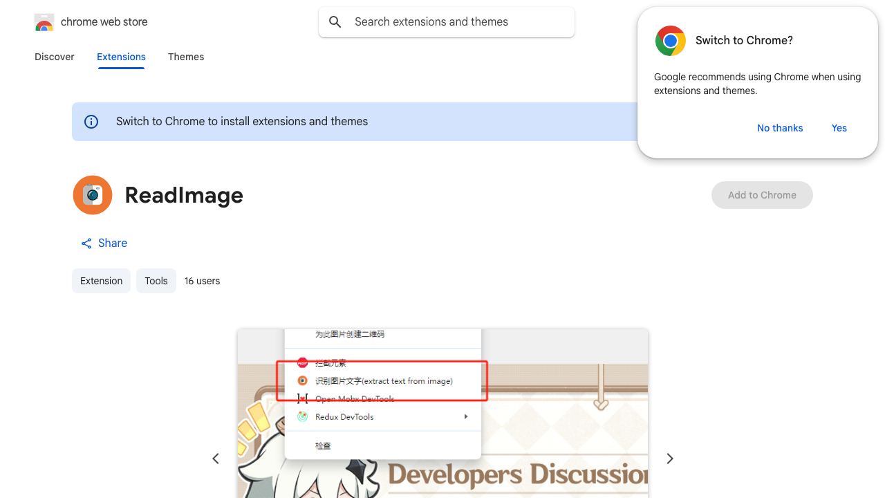Click the banner text about switching to Chrome

[x=242, y=122]
